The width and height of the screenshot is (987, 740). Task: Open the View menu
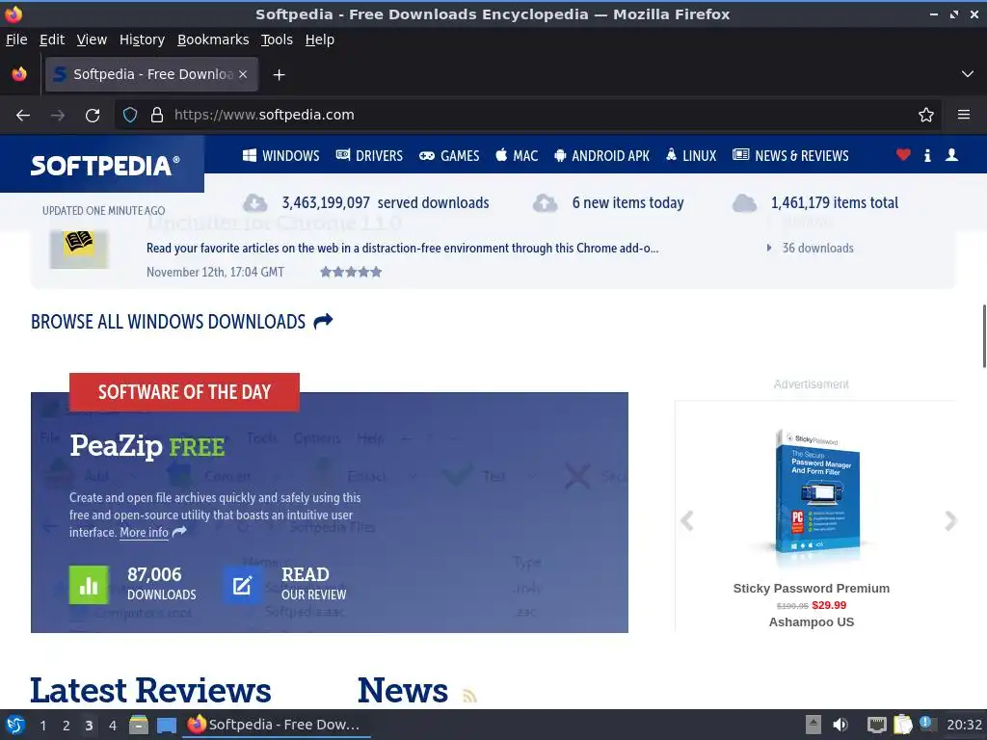click(92, 40)
